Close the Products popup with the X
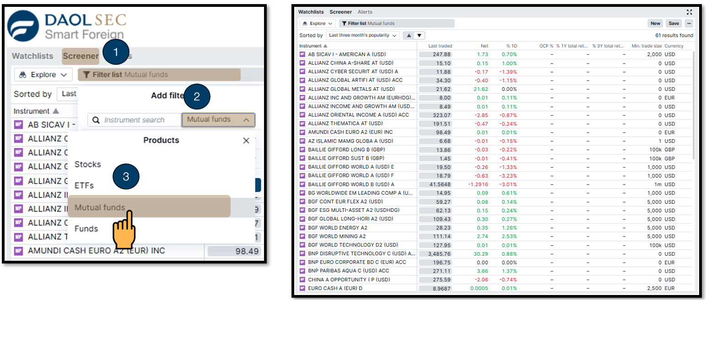 coord(246,141)
